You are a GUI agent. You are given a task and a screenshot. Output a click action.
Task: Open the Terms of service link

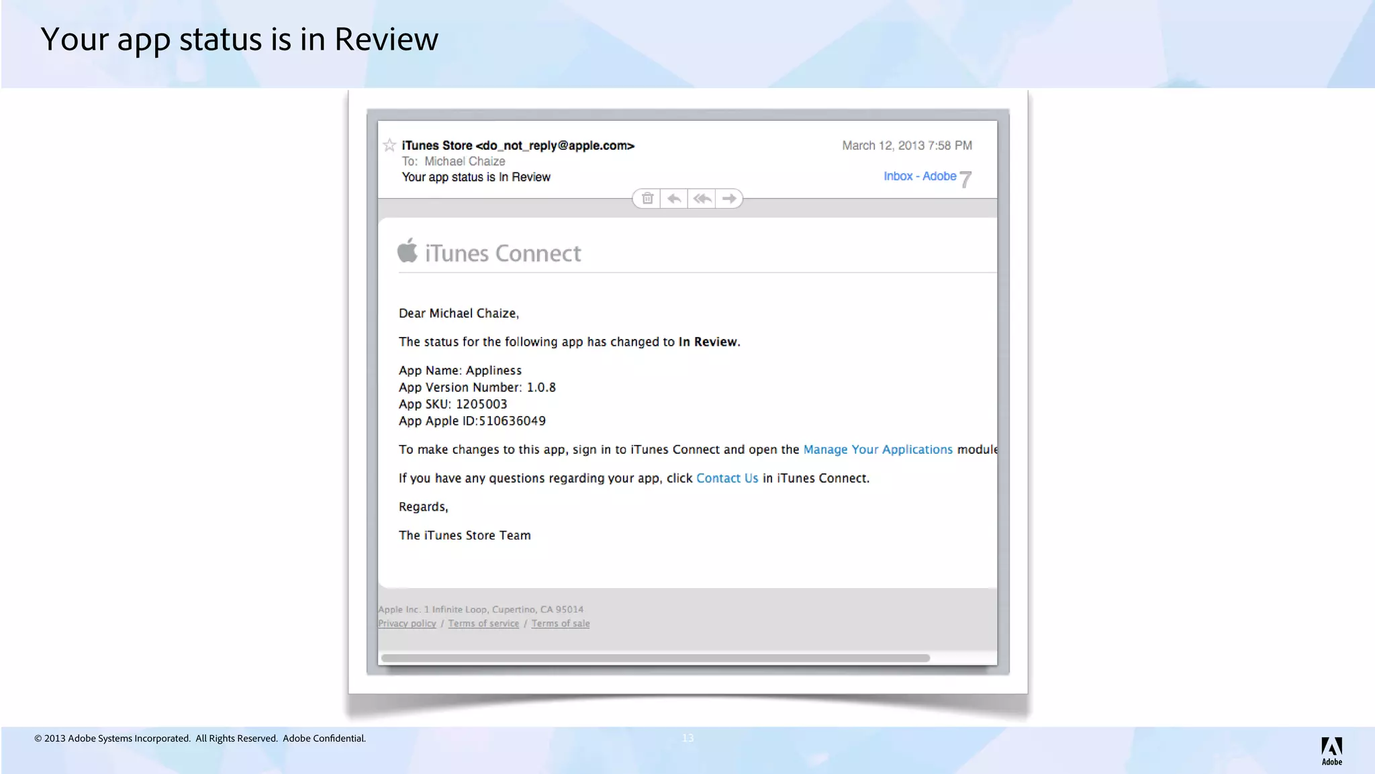tap(483, 624)
